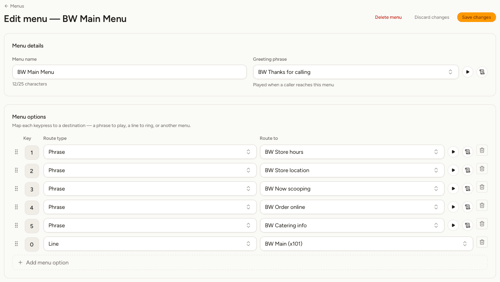Play the BW Store hours phrase
The width and height of the screenshot is (500, 282).
(453, 152)
